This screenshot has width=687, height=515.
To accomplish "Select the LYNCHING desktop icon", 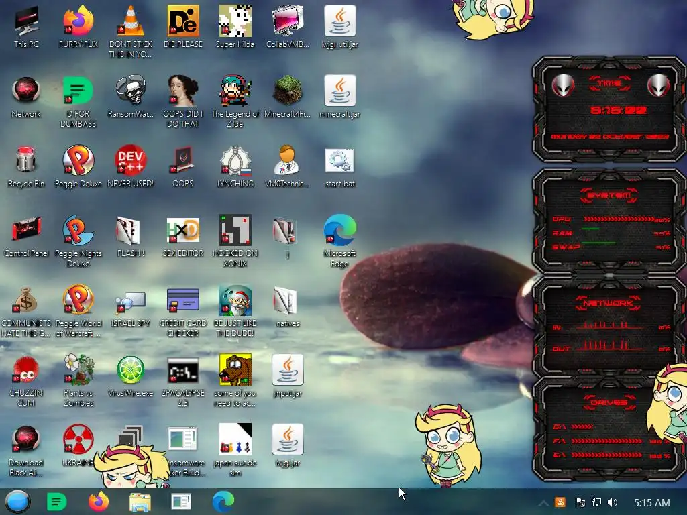I will click(235, 167).
